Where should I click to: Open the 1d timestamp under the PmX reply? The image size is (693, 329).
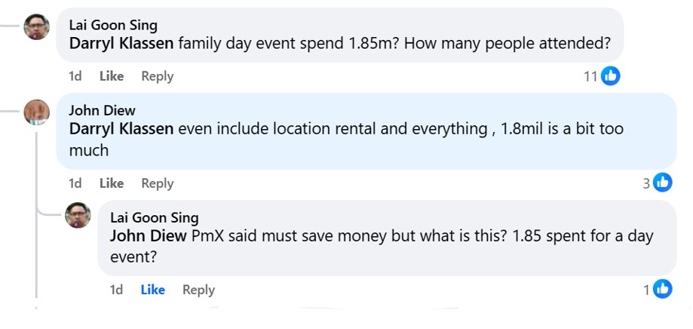(x=117, y=290)
